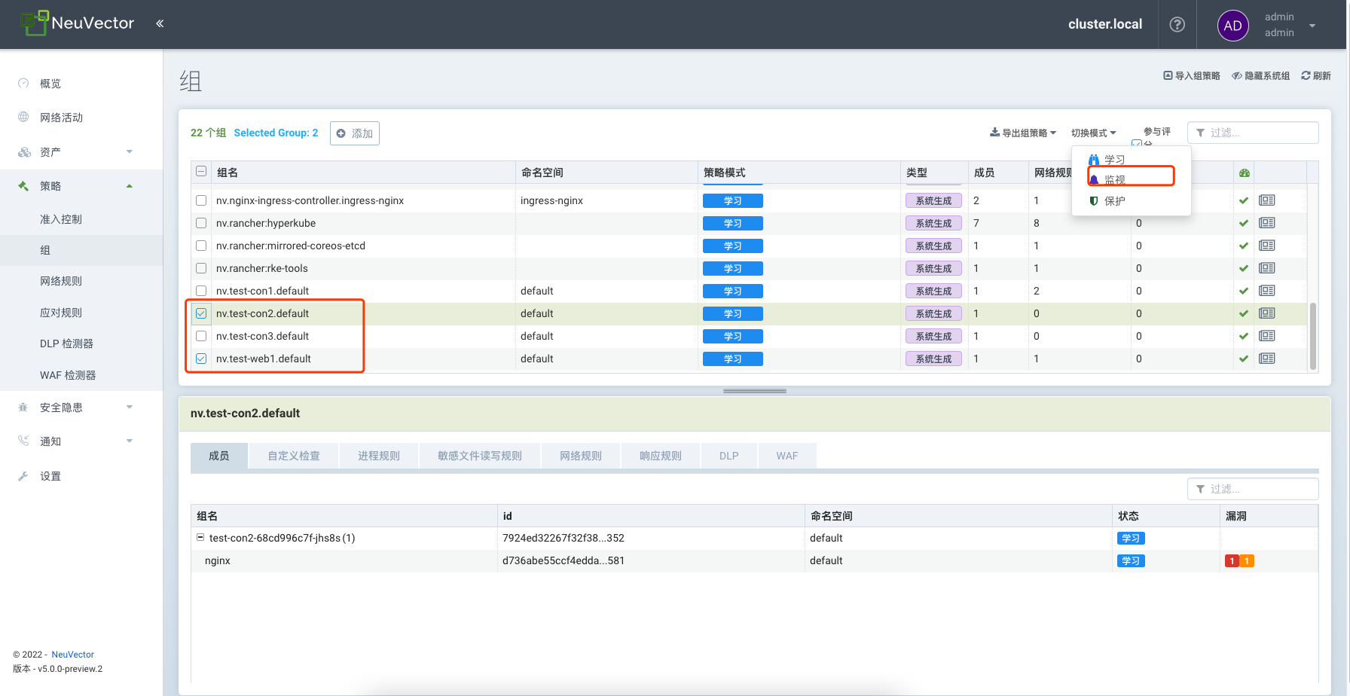Open rules view icon for nv.rancher:hyperkube row
1350x696 pixels.
(x=1266, y=223)
